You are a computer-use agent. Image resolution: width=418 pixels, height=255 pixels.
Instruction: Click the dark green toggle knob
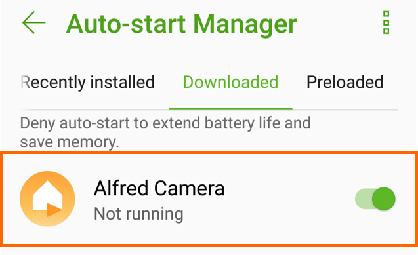click(384, 199)
